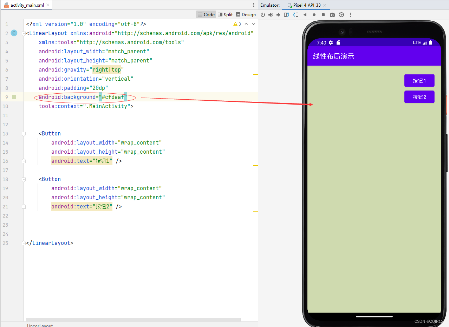Click LTE signal indicator in emulator
The height and width of the screenshot is (327, 449).
419,42
